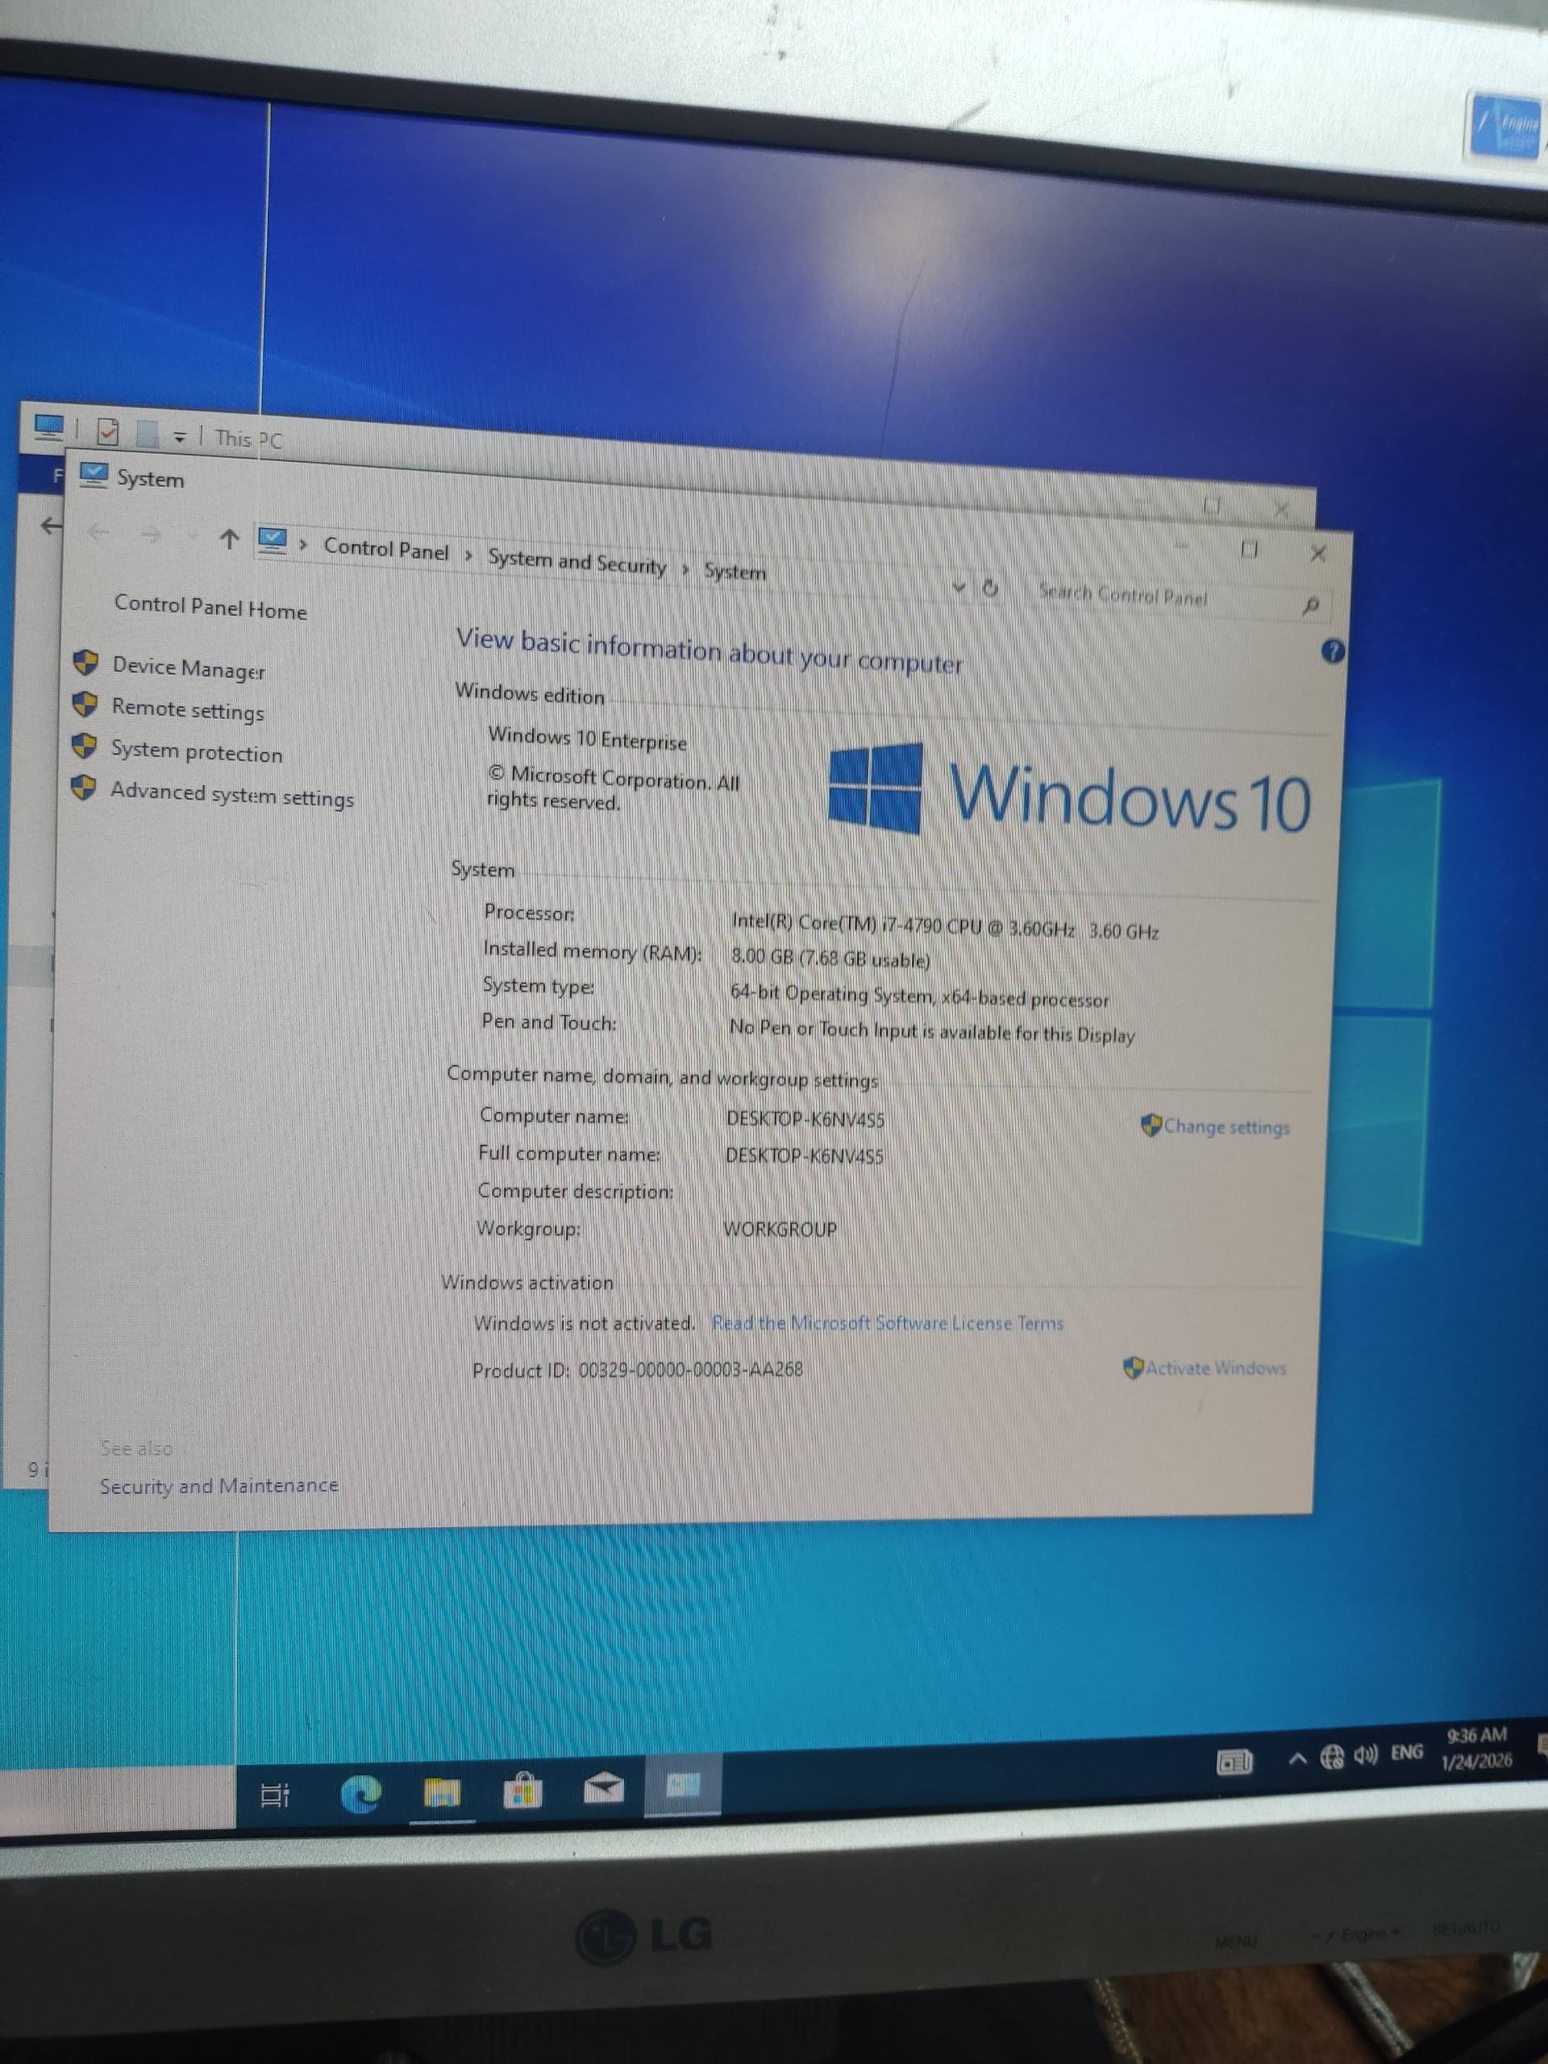The width and height of the screenshot is (1548, 2064).
Task: Show hidden system tray icons
Action: click(x=1297, y=1759)
